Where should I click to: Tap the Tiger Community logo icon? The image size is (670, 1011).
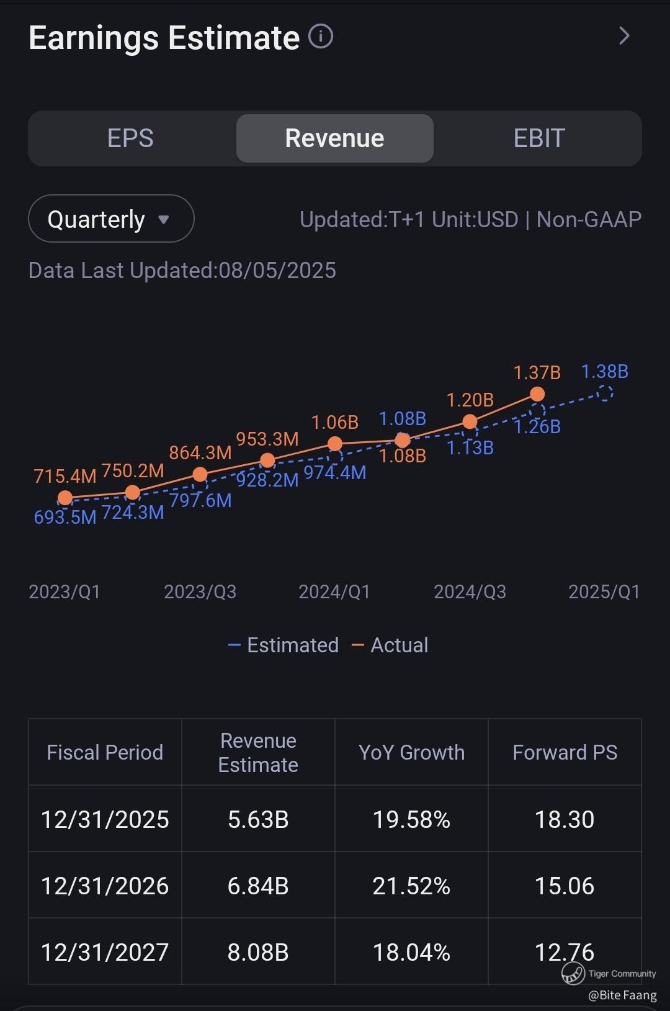pyautogui.click(x=573, y=973)
